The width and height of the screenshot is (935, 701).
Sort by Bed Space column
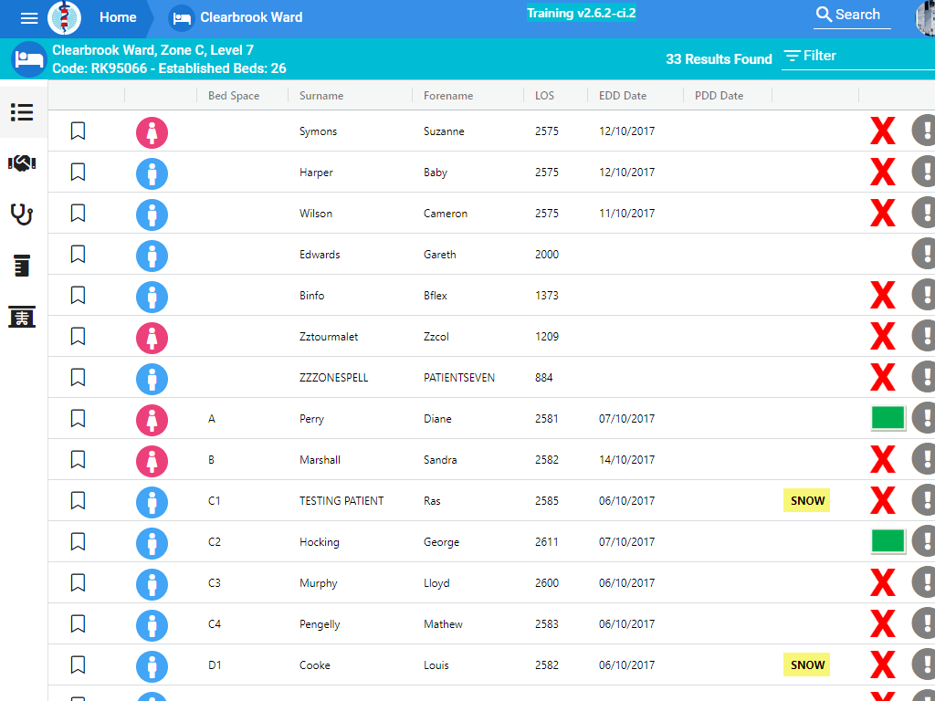pos(234,95)
